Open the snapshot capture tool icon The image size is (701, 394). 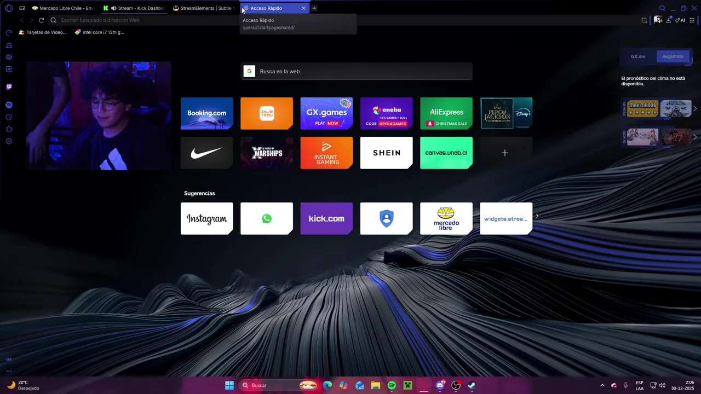(x=644, y=20)
